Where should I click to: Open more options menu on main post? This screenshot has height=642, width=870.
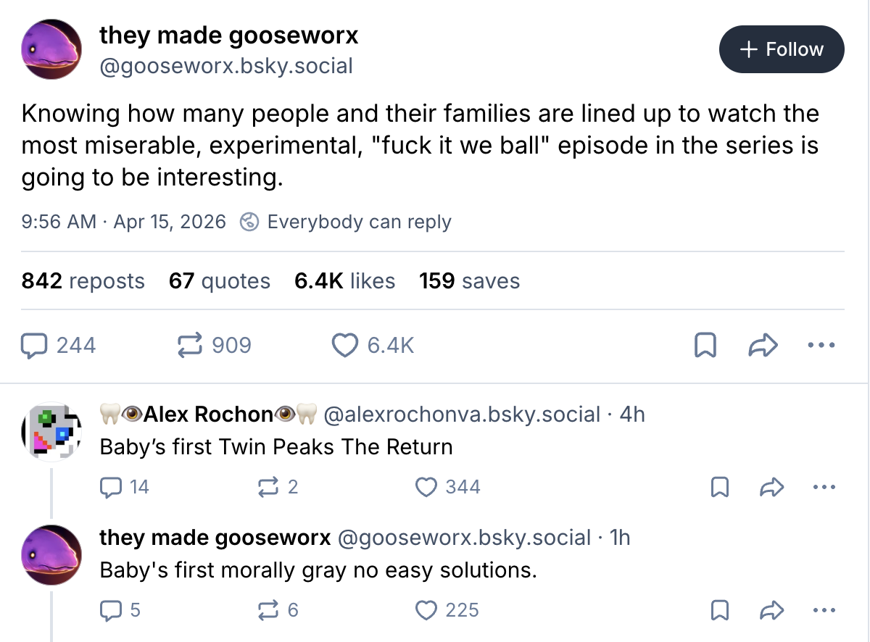[822, 346]
